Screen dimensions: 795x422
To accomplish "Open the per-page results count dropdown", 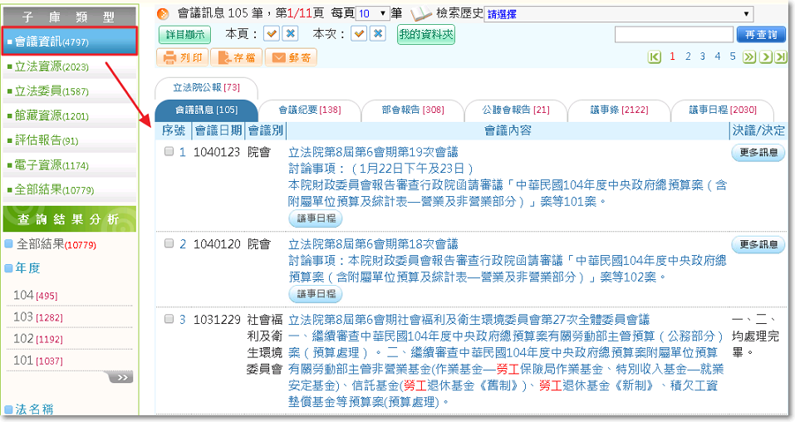I will [372, 13].
